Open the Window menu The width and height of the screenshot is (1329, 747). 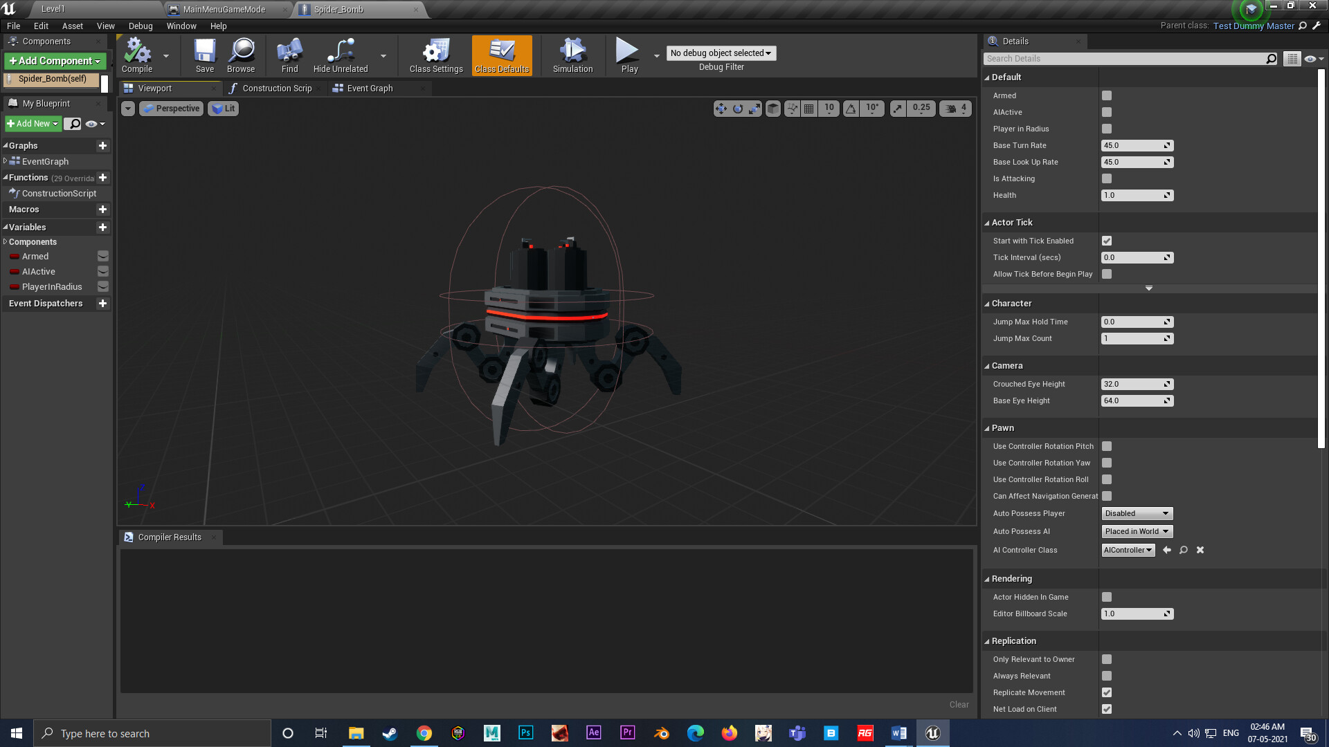pyautogui.click(x=181, y=26)
